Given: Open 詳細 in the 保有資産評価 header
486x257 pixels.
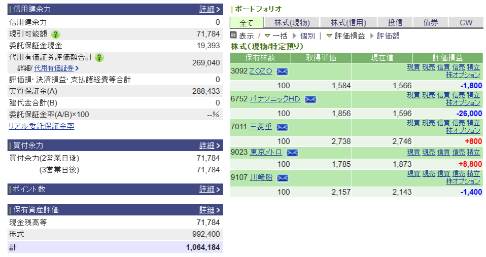Looking at the screenshot, I should pyautogui.click(x=210, y=210).
